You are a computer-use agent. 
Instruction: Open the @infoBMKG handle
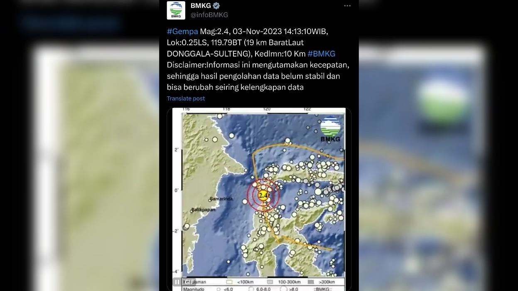209,15
